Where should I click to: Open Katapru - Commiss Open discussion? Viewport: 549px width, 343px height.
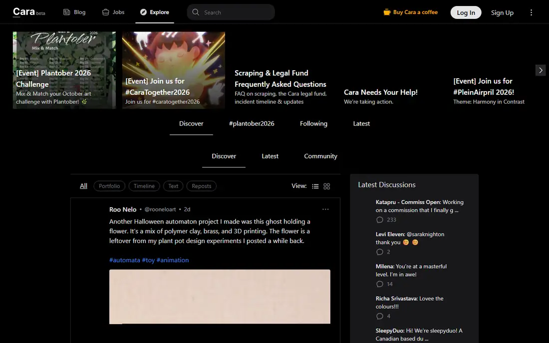[x=419, y=206]
